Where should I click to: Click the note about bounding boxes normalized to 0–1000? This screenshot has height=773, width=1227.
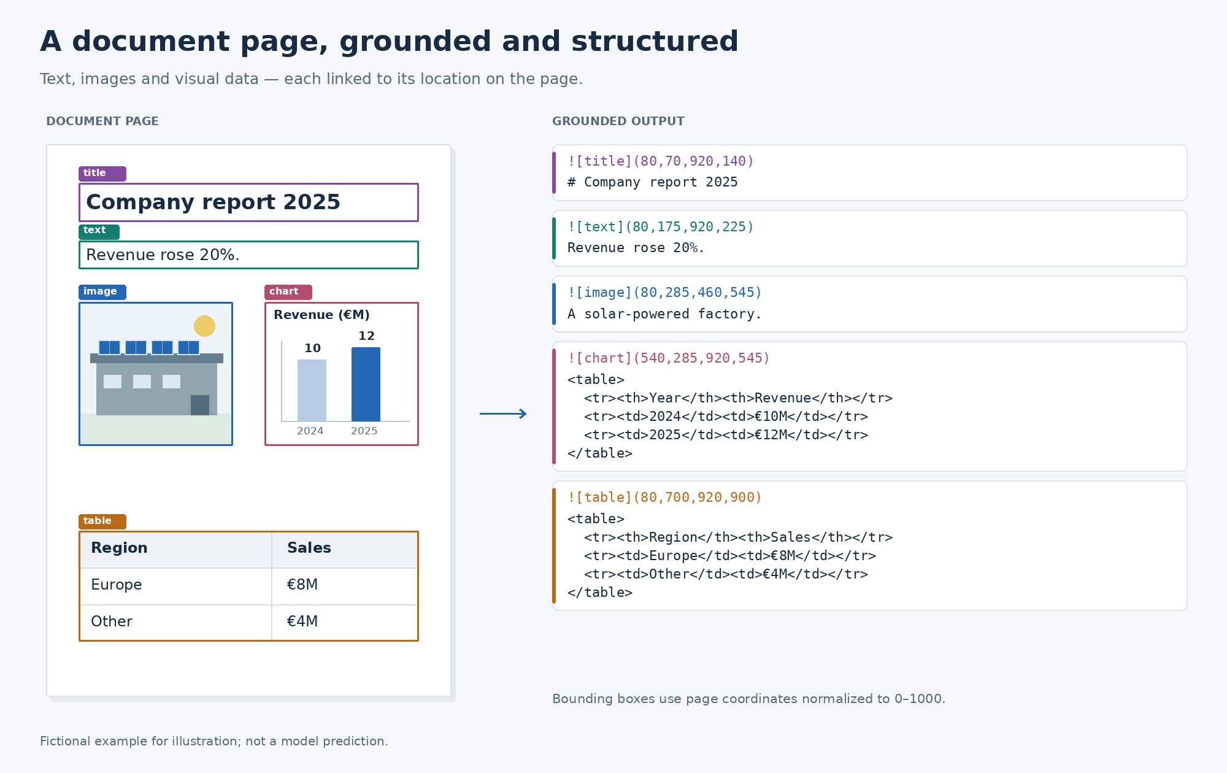(x=748, y=699)
